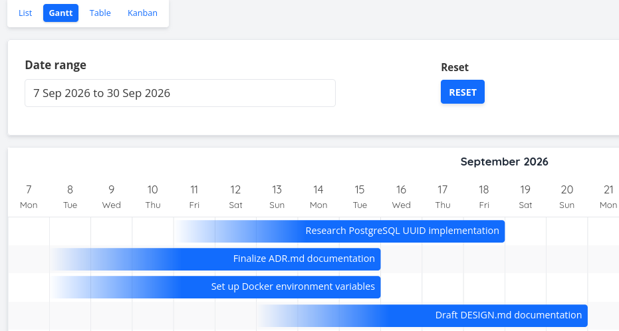The width and height of the screenshot is (619, 331).
Task: Click the blue RESET button
Action: pyautogui.click(x=463, y=92)
